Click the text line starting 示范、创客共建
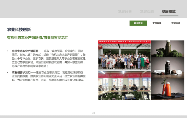187x118 pixels. (x=49, y=55)
